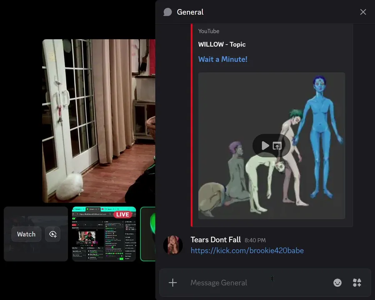Screen dimensions: 375x300
Task: Play the embedded YouTube video
Action: tap(265, 145)
